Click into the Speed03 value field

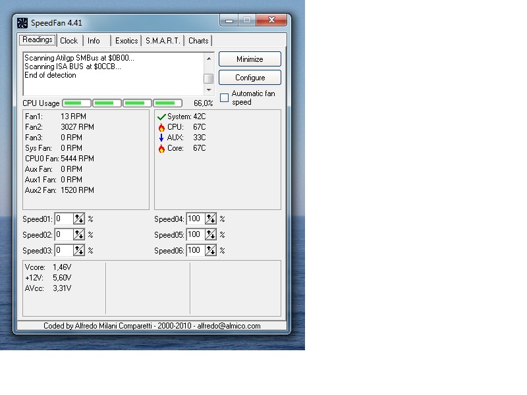pyautogui.click(x=64, y=251)
